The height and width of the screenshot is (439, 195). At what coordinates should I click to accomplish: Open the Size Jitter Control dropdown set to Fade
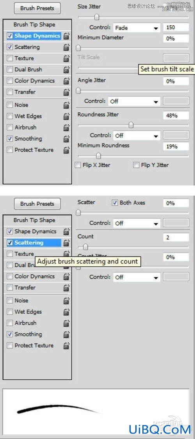136,28
